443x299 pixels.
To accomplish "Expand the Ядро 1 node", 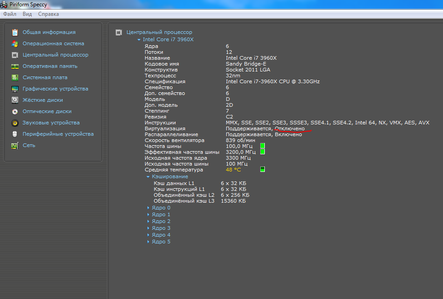I will [x=148, y=214].
